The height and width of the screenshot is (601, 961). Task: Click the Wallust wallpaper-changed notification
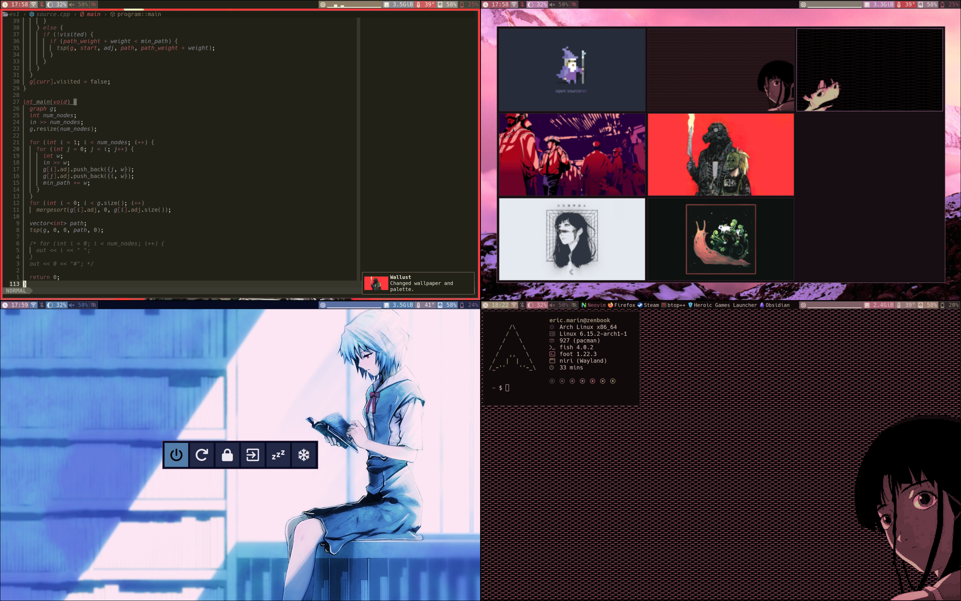[x=418, y=283]
